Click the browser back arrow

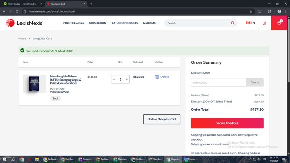pos(4,11)
